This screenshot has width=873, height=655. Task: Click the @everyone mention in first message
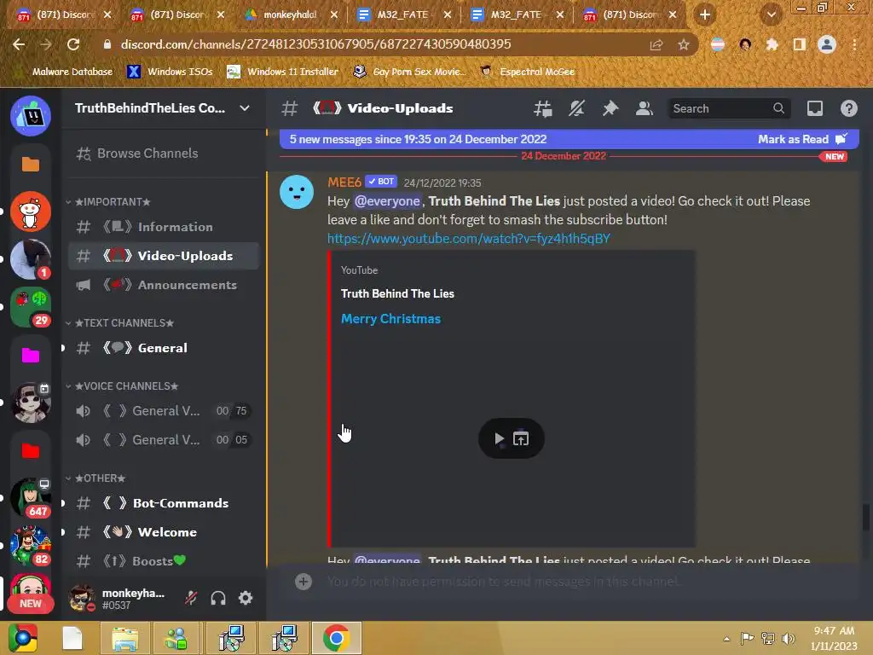tap(387, 201)
